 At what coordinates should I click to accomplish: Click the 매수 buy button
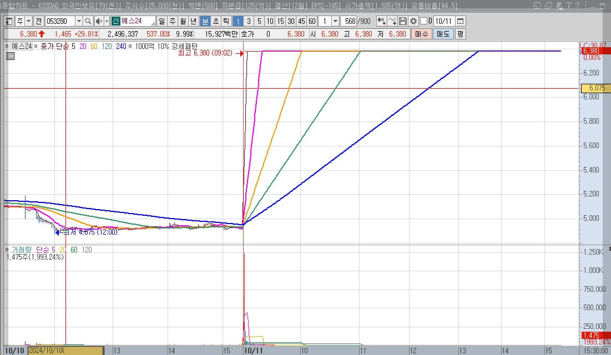pyautogui.click(x=422, y=34)
